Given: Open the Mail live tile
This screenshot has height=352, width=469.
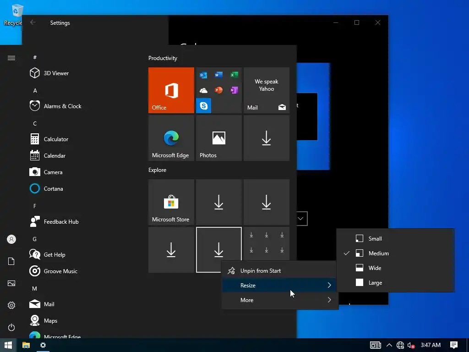Looking at the screenshot, I should [267, 90].
